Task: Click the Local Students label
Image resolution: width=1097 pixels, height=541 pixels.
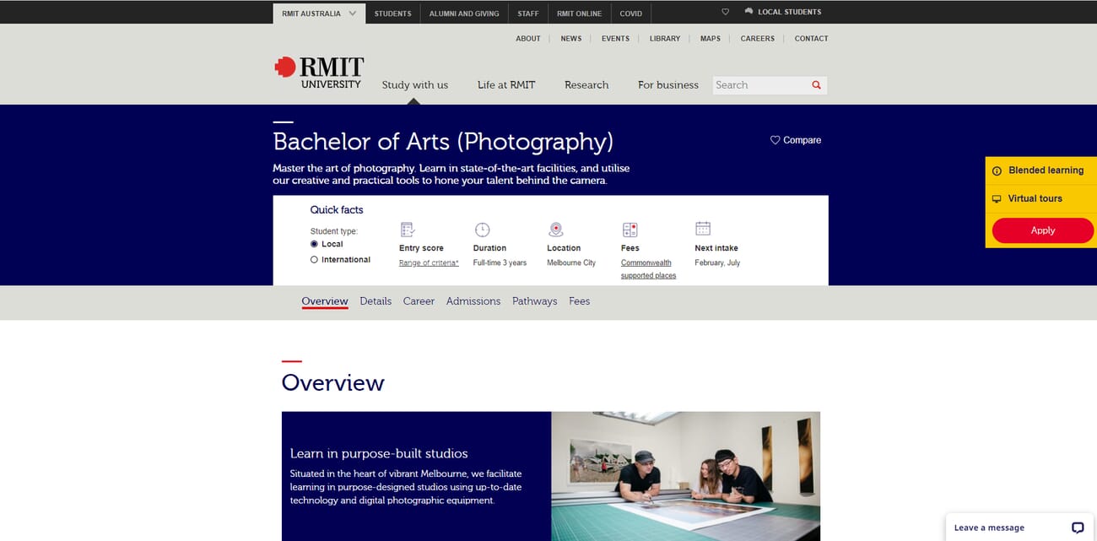Action: (x=790, y=13)
